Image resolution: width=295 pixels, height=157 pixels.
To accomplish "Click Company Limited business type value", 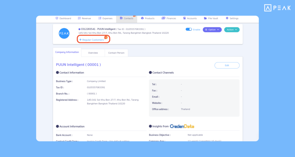I will [x=96, y=81].
